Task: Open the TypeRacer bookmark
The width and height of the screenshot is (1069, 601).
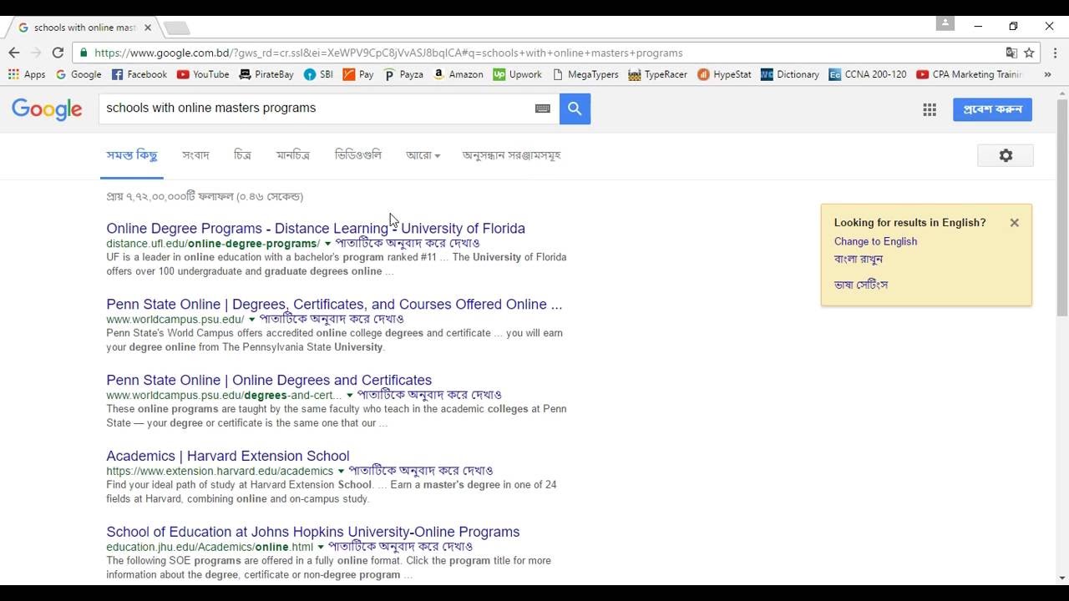Action: tap(657, 74)
